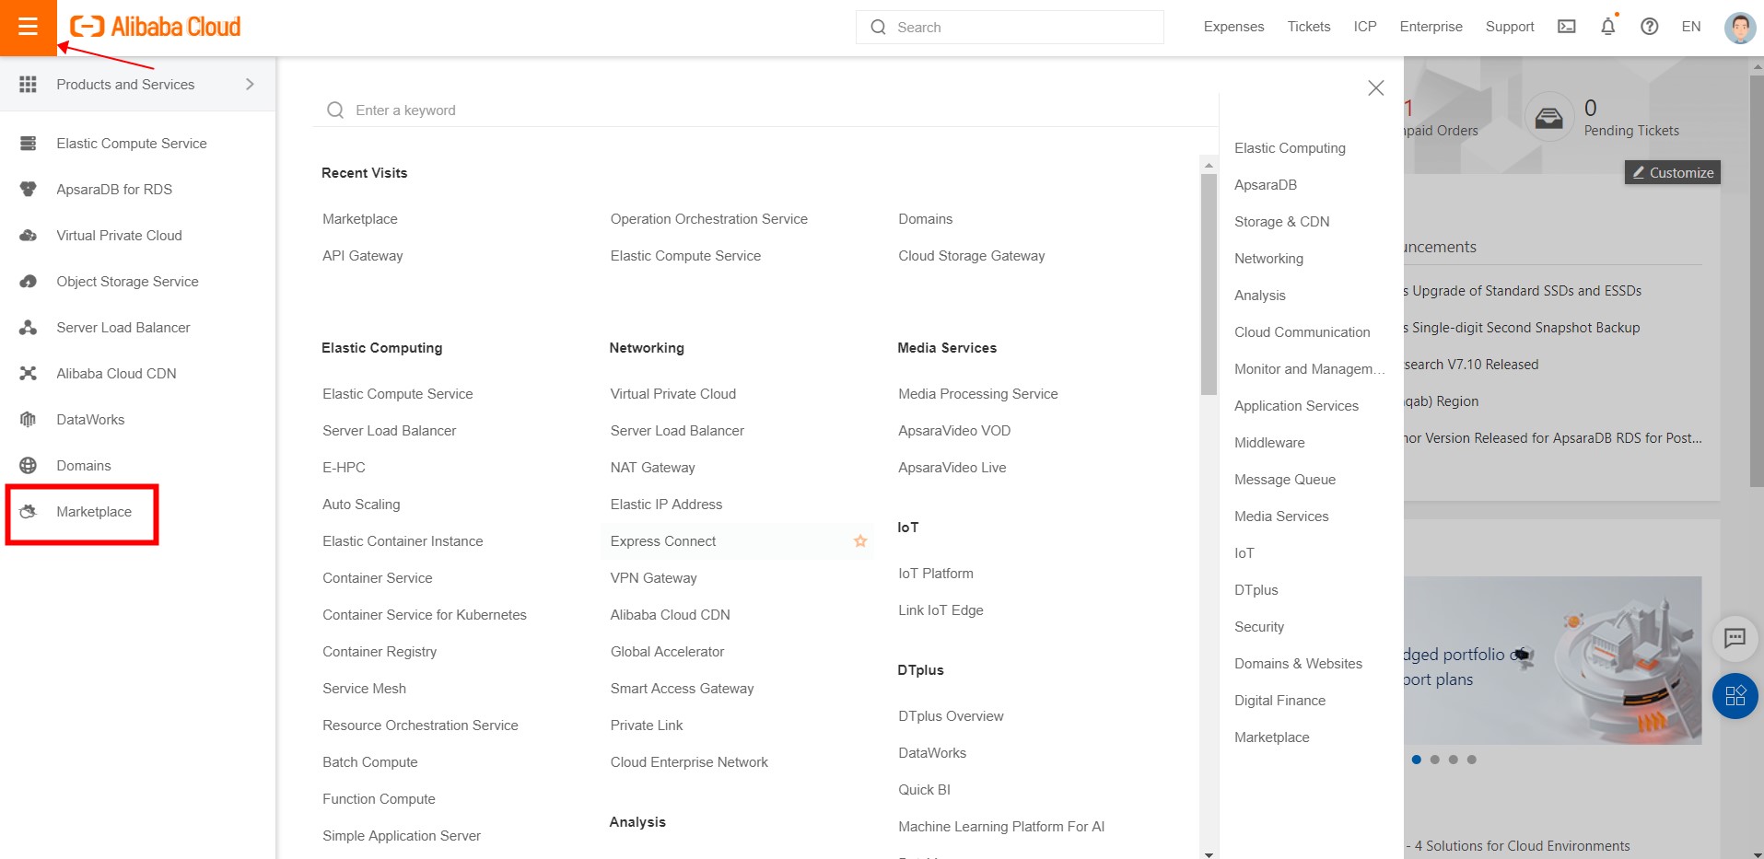
Task: Switch to the third carousel dot
Action: [x=1453, y=760]
